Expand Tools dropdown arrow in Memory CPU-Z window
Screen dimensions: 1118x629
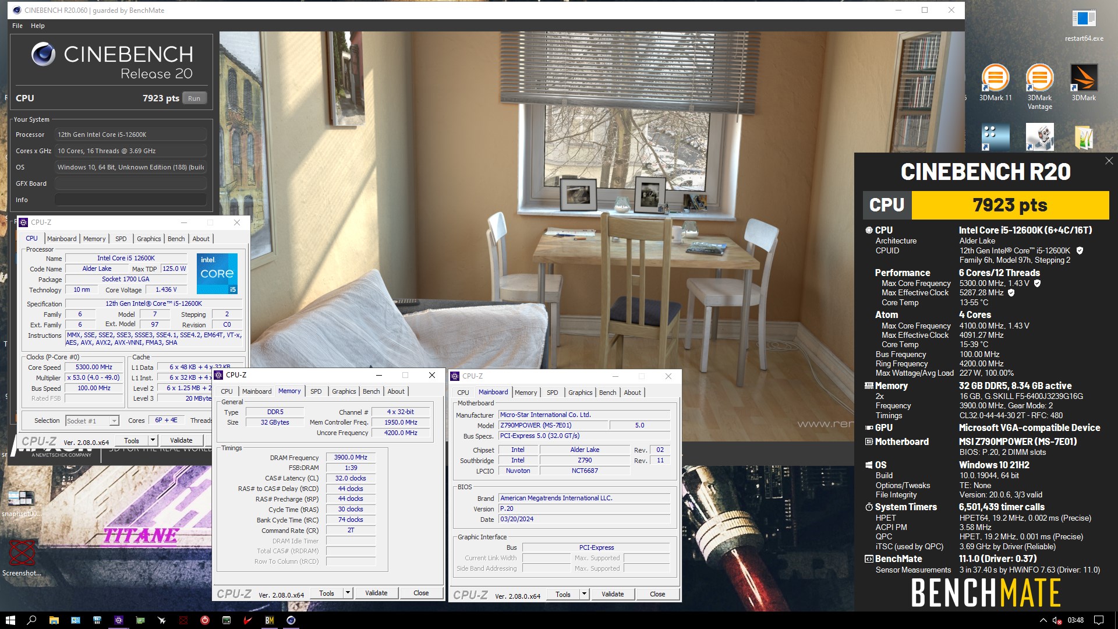pos(348,593)
